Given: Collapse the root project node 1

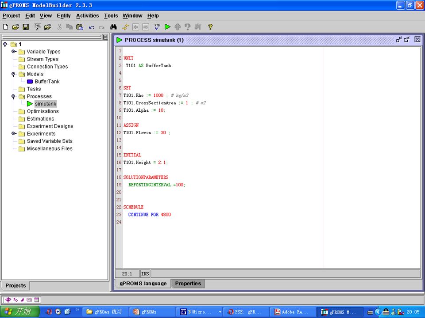Looking at the screenshot, I should tap(5, 44).
